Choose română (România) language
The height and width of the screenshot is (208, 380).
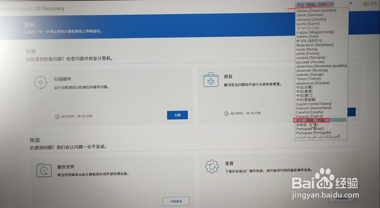coord(310,58)
